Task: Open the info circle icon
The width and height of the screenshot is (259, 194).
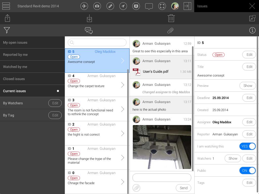Action: [x=252, y=30]
